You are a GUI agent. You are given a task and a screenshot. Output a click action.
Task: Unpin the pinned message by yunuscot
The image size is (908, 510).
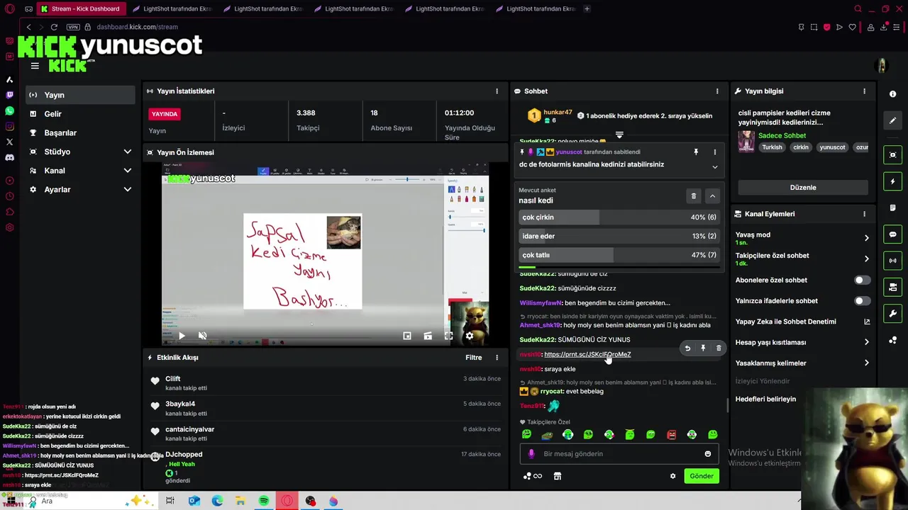tap(696, 152)
